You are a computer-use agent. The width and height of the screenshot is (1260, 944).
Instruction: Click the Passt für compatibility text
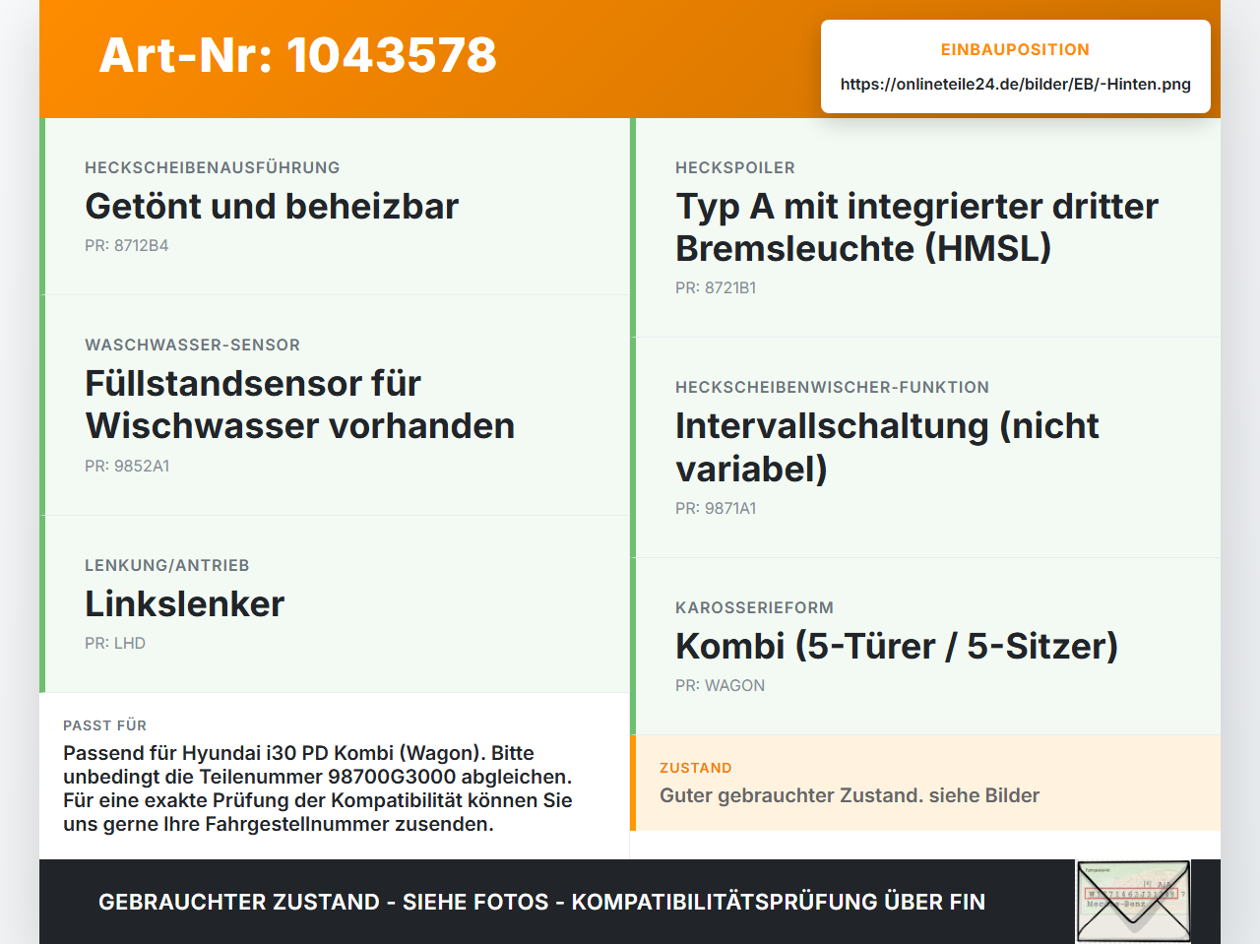[318, 788]
